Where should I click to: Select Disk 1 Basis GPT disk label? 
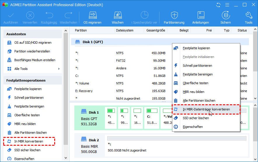(x=90, y=118)
